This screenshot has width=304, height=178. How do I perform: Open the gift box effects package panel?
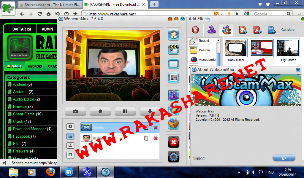pyautogui.click(x=173, y=124)
